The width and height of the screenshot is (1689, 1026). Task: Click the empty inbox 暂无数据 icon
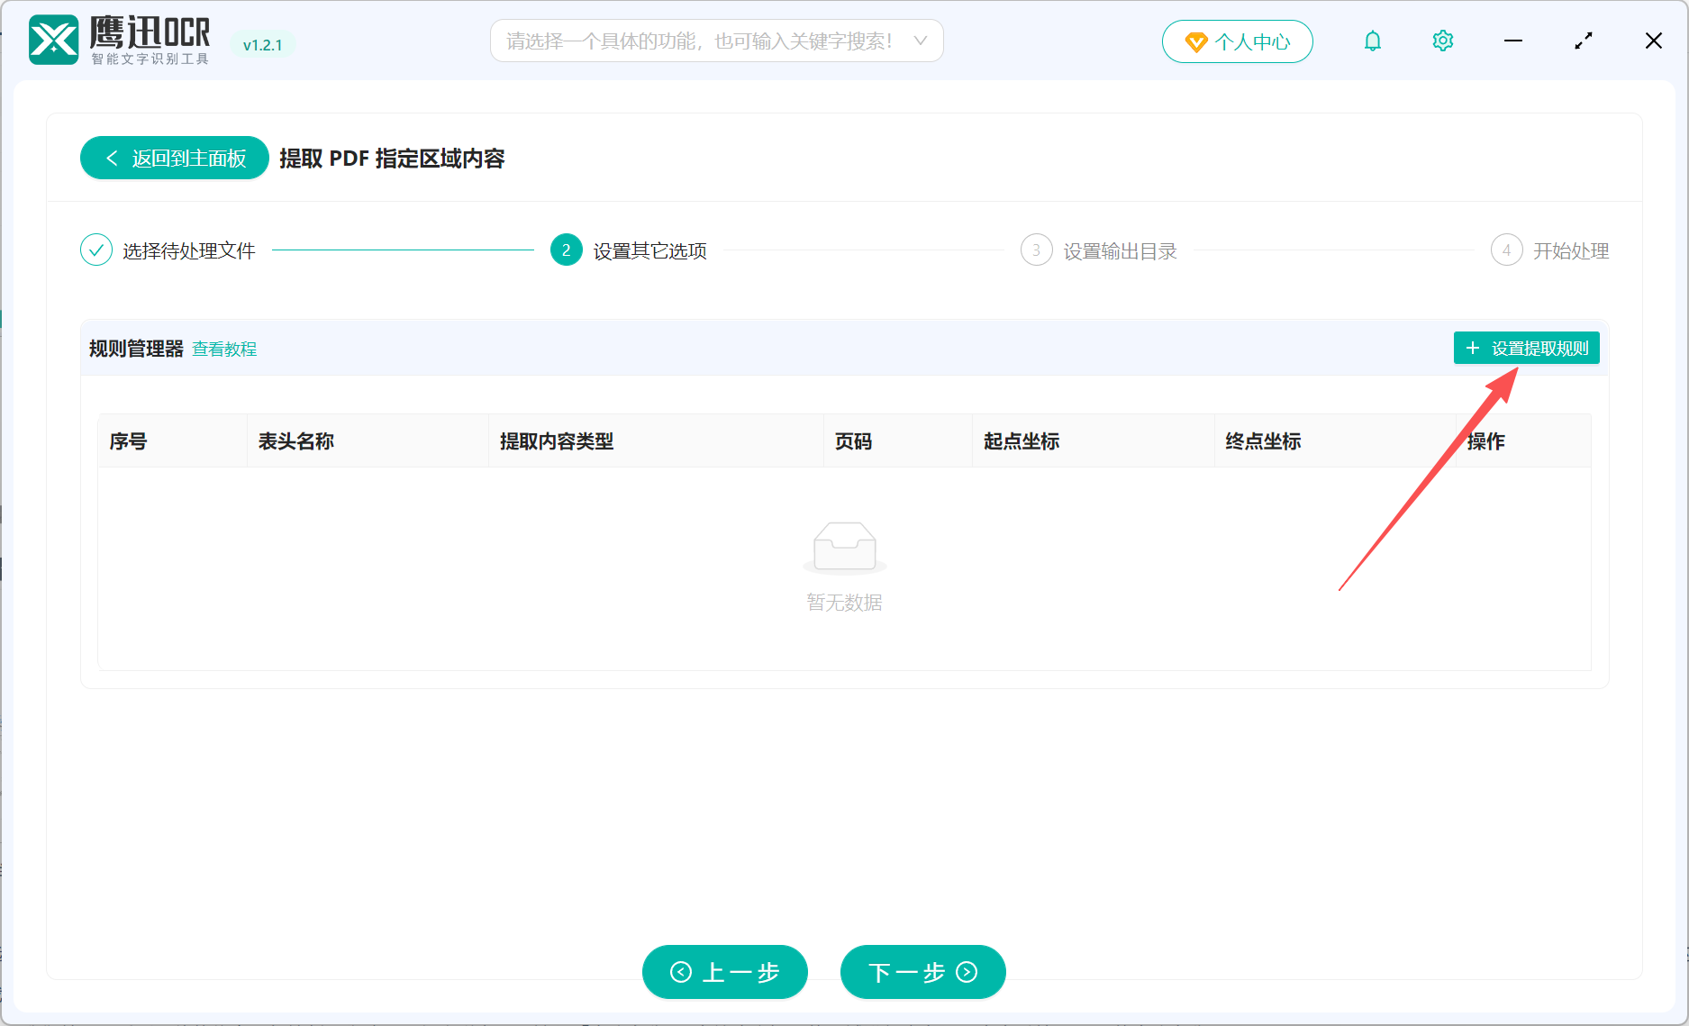[x=844, y=548]
